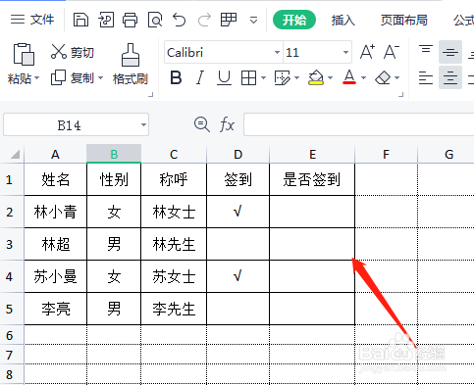474x385 pixels.
Task: Click the Undo arrow
Action: click(x=180, y=20)
